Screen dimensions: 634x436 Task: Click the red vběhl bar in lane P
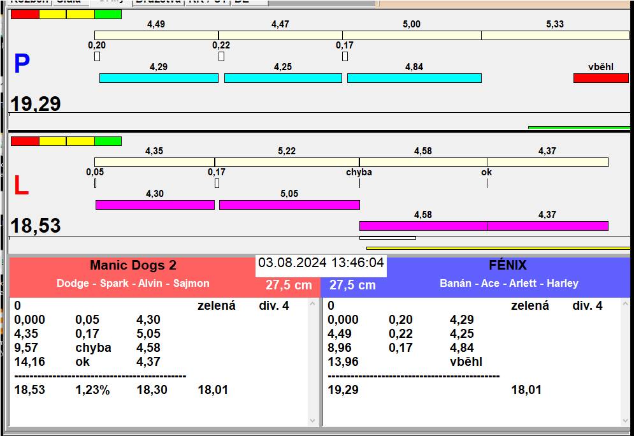pyautogui.click(x=602, y=78)
